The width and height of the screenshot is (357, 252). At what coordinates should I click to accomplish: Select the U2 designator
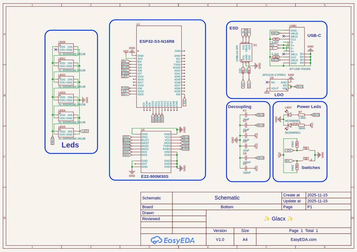click(143, 130)
